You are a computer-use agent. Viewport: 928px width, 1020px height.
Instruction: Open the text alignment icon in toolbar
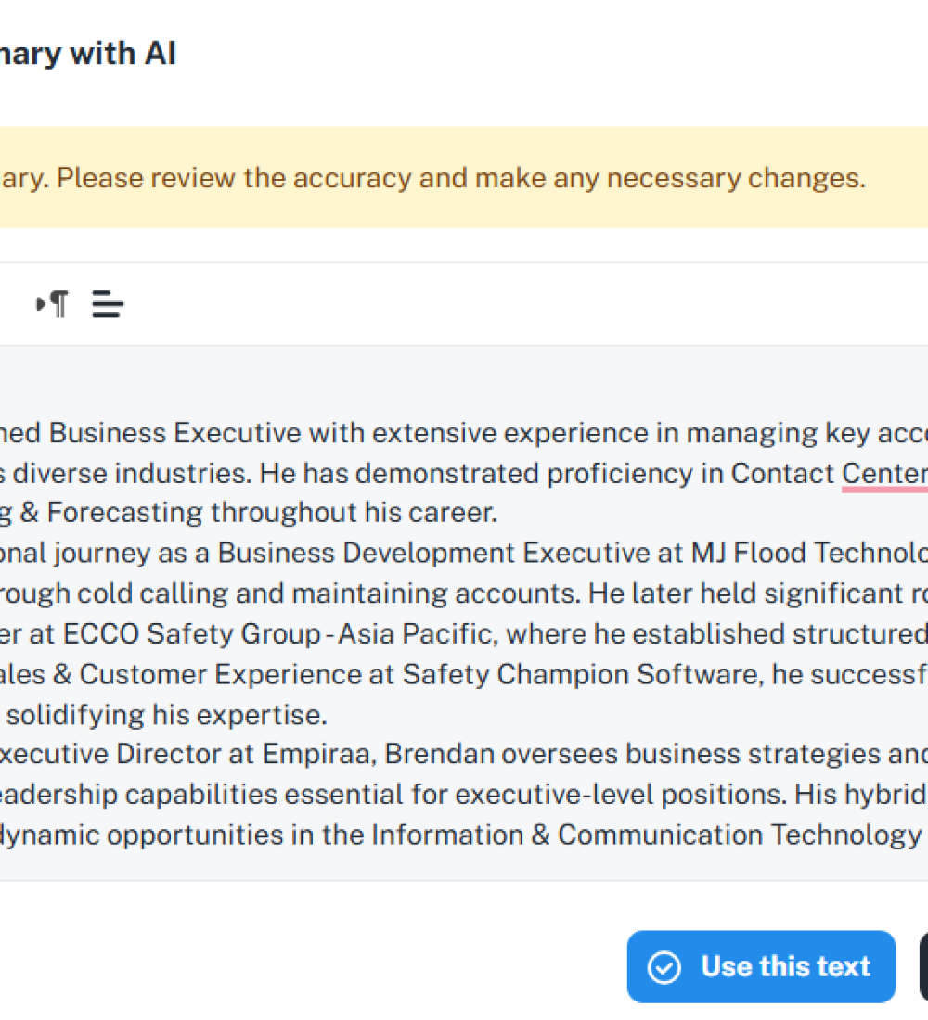pos(108,303)
